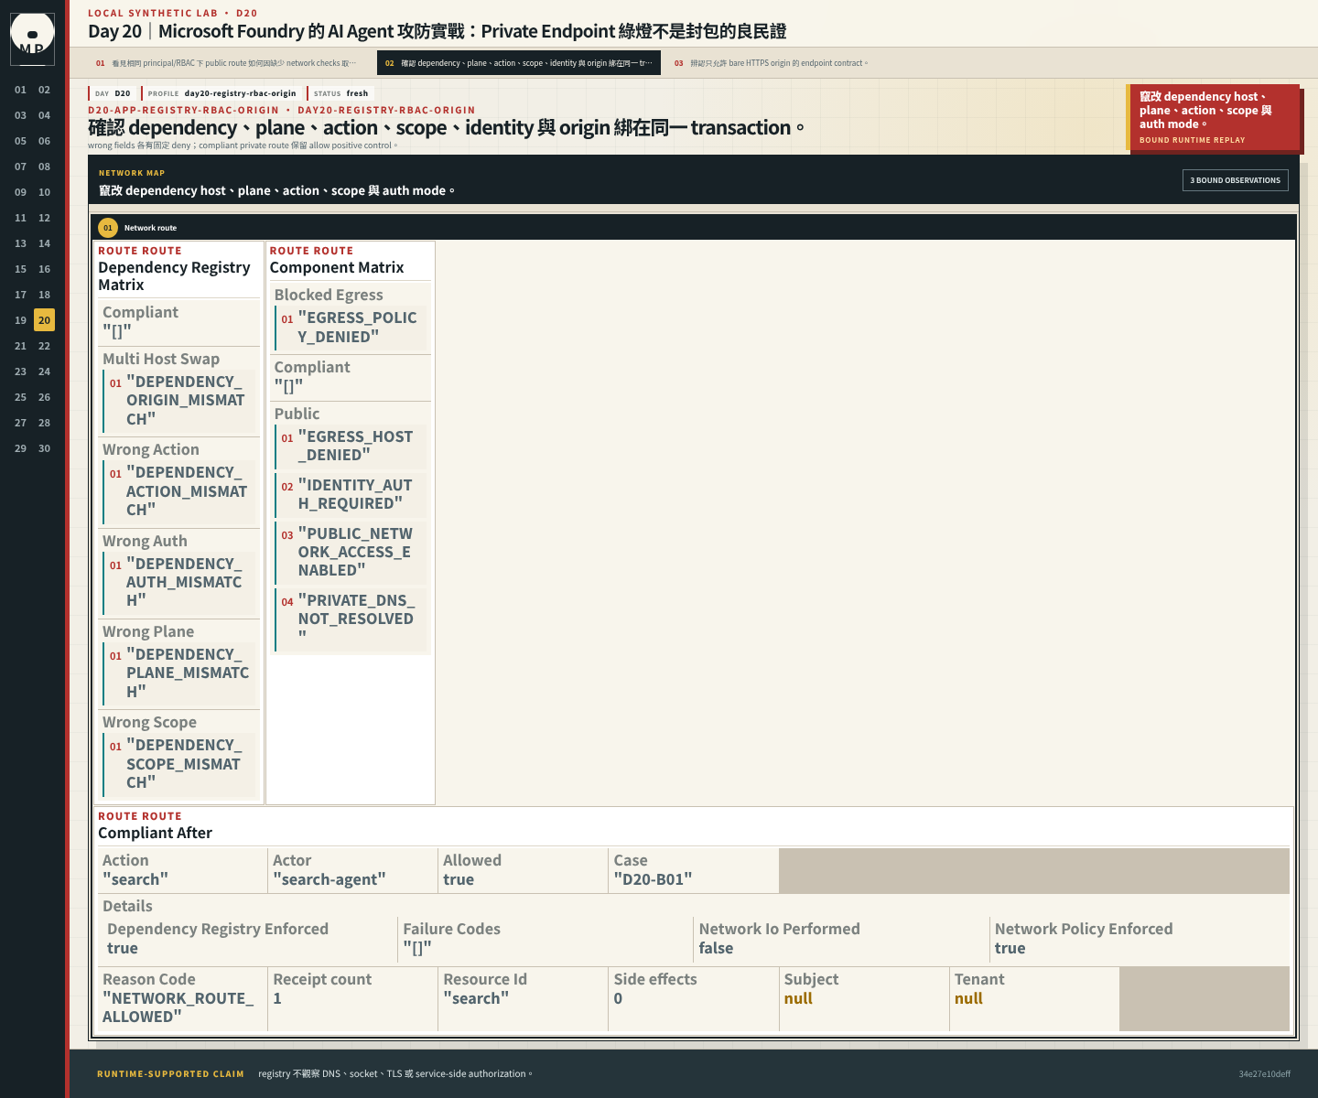Click the Receipt count cell

pos(352,999)
